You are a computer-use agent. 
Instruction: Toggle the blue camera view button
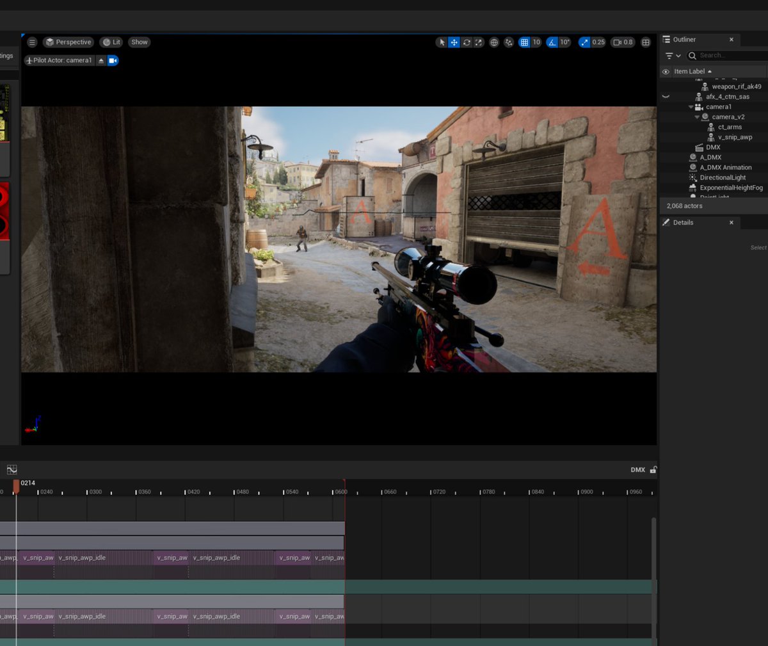coord(113,60)
